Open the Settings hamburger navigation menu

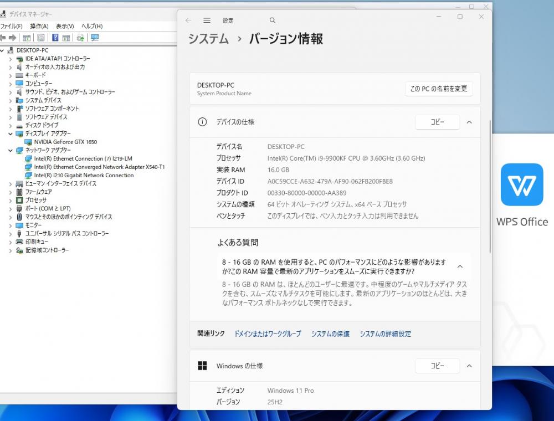(207, 20)
